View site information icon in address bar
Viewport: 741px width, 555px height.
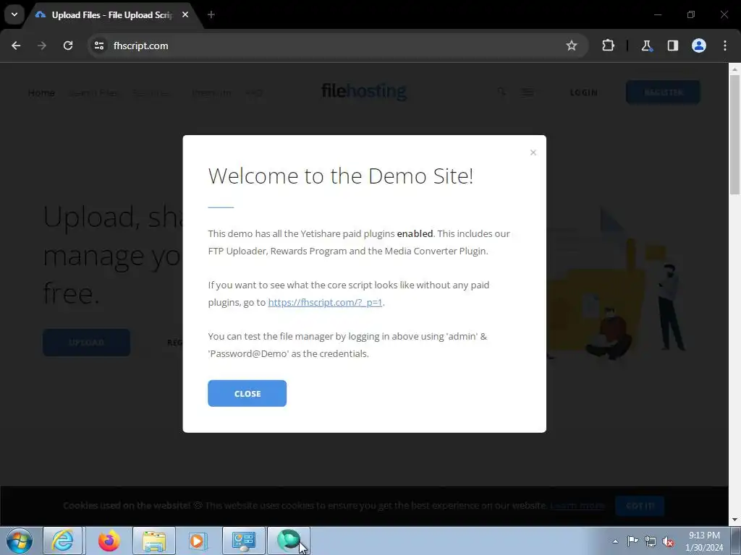(x=98, y=46)
